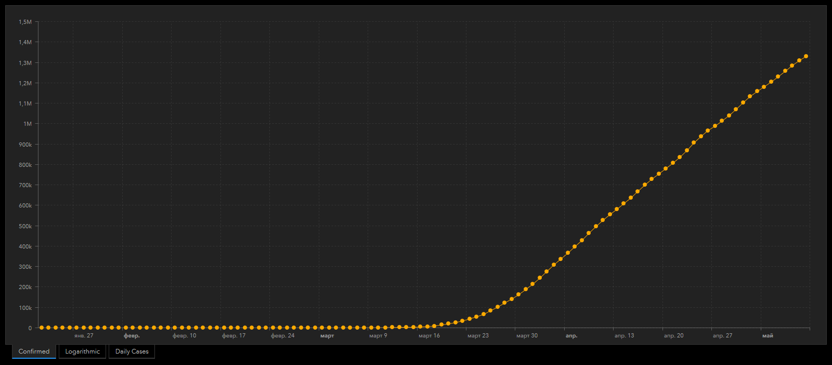Screen dimensions: 832x365
Task: Click the bold 'апр.' month label
Action: (571, 336)
